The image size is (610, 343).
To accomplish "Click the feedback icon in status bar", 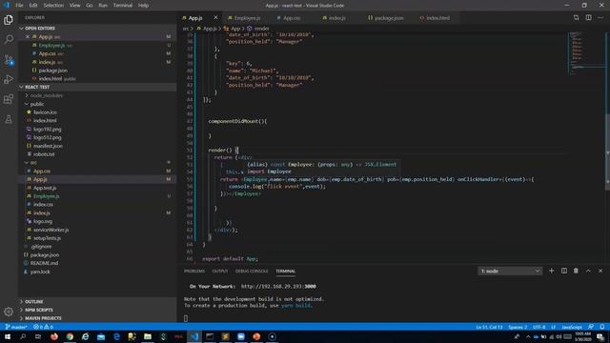I will 591,327.
